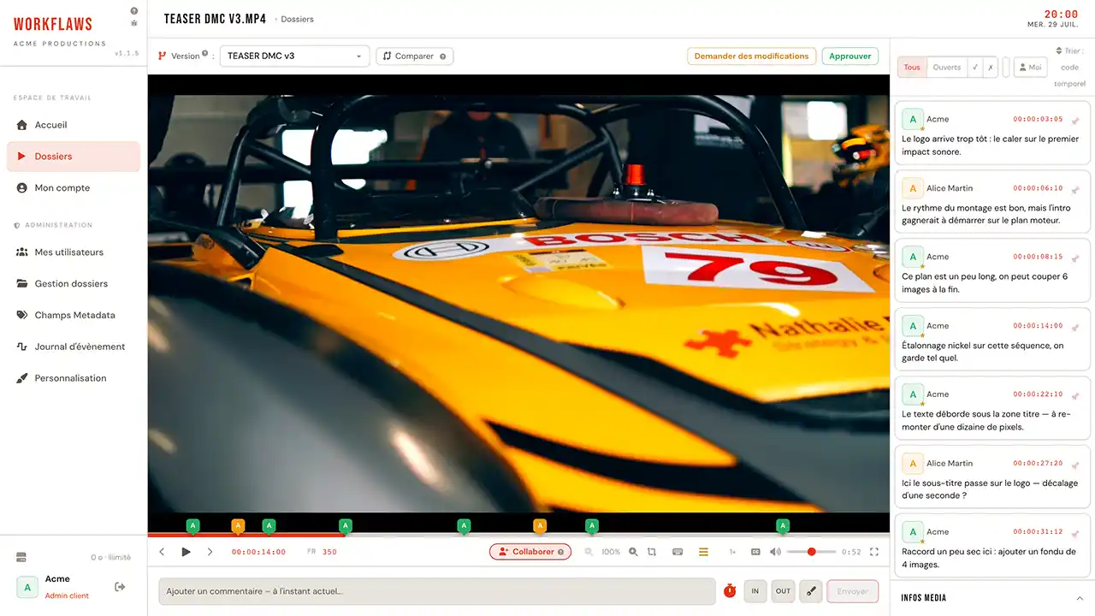Click the 00:00:14:00 current timecode display
Viewport: 1095px width, 616px height.
[x=258, y=552]
